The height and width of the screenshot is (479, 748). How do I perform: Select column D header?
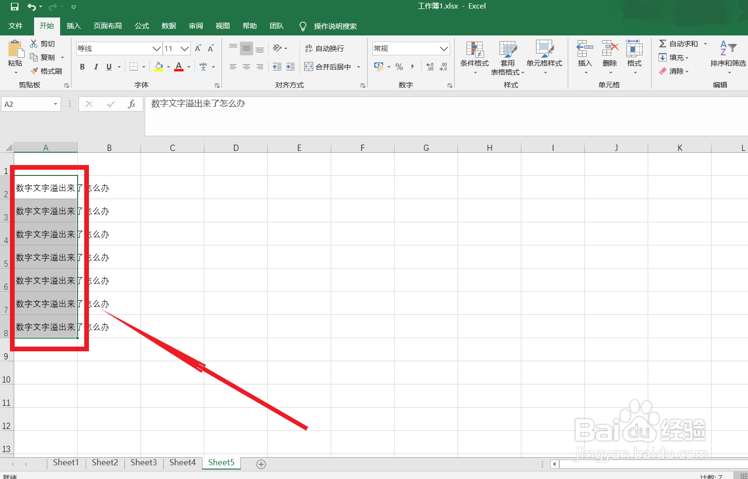(236, 148)
